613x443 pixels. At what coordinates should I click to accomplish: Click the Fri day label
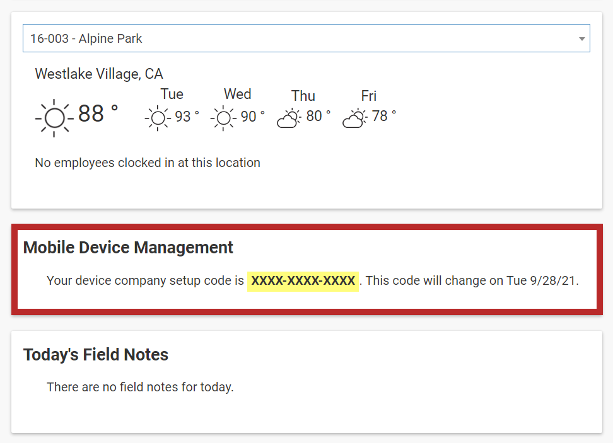(369, 96)
